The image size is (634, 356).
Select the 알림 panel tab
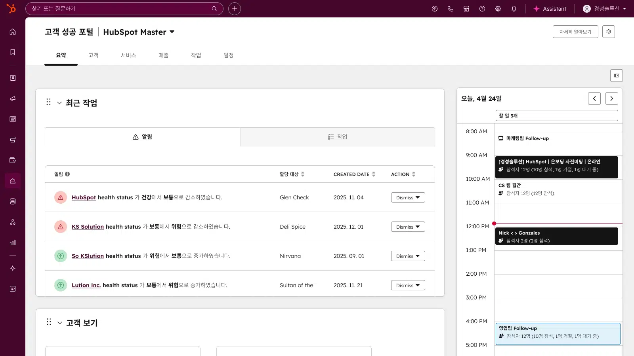click(142, 137)
